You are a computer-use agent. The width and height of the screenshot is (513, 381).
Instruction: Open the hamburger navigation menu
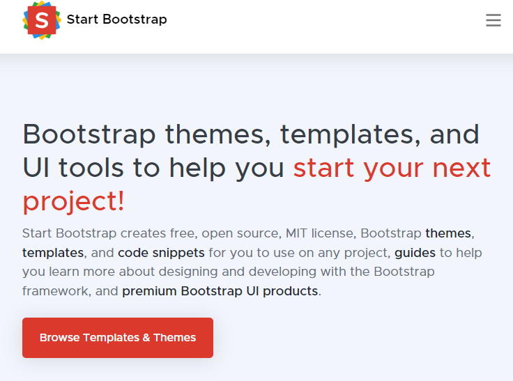click(493, 20)
